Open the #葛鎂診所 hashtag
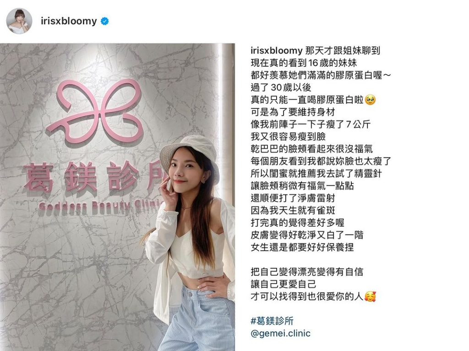 point(272,321)
